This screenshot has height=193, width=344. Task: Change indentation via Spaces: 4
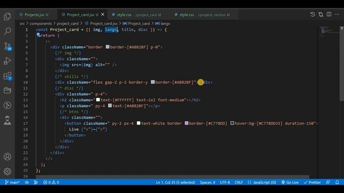207,182
